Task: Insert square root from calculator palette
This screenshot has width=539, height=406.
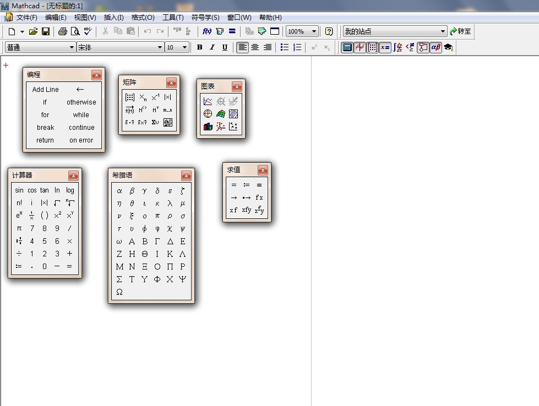Action: coord(57,203)
